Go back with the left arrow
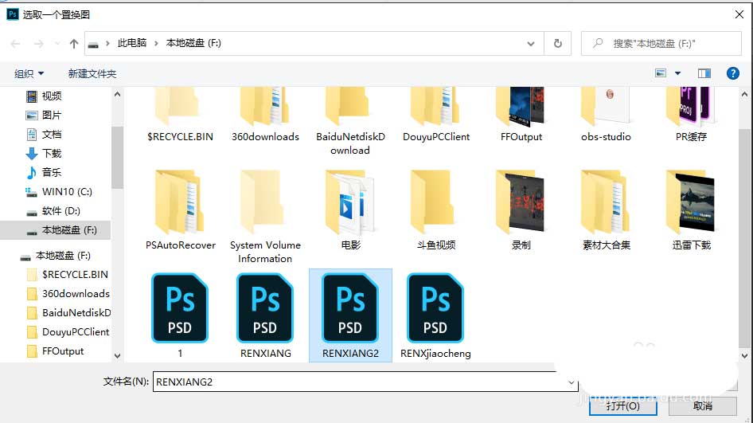The image size is (753, 423). 15,44
